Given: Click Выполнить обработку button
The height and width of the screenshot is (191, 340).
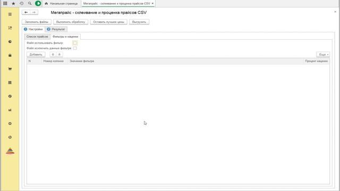Looking at the screenshot, I should coord(71,22).
